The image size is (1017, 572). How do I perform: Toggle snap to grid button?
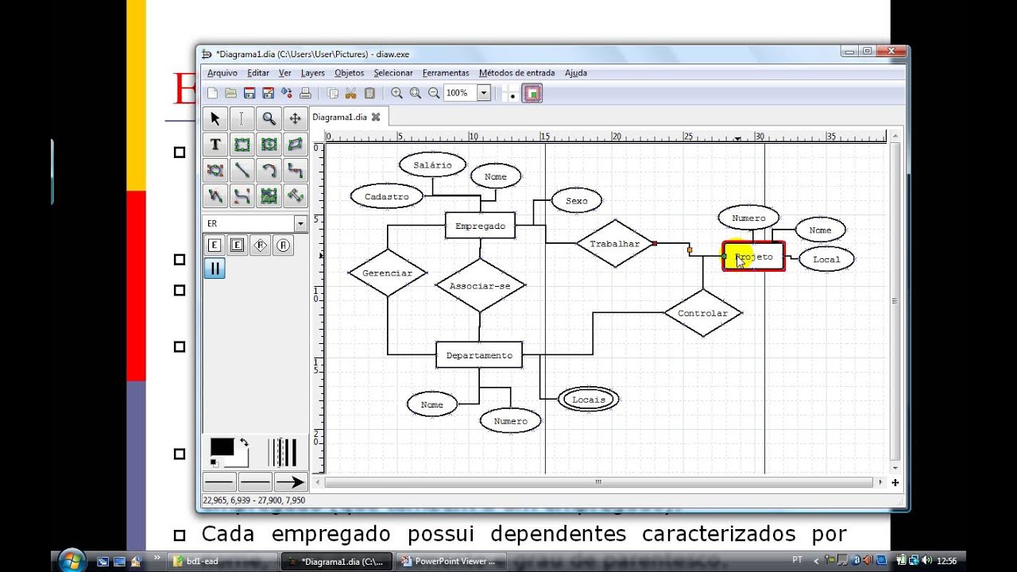click(x=509, y=94)
